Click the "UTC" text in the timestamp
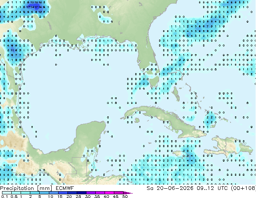The image size is (256, 198). [223, 188]
